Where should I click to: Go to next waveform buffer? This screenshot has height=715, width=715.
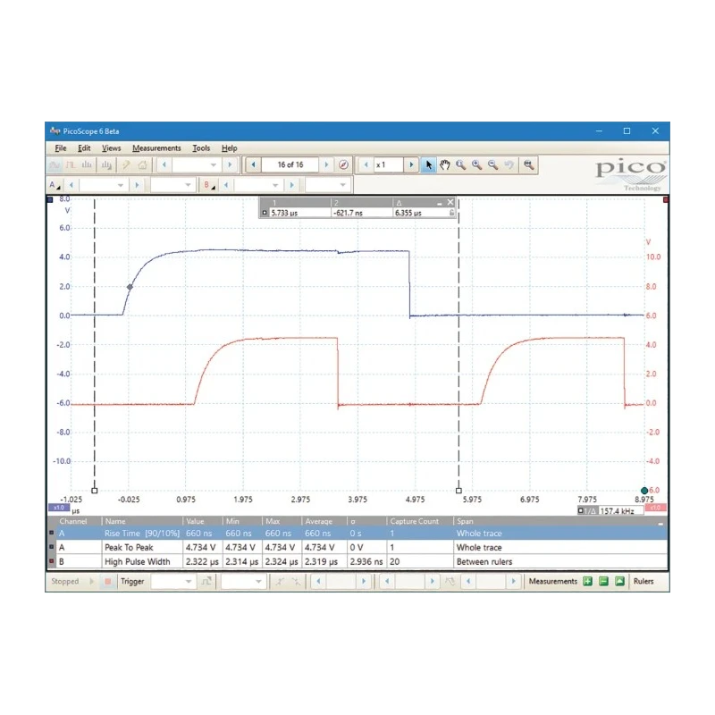326,164
